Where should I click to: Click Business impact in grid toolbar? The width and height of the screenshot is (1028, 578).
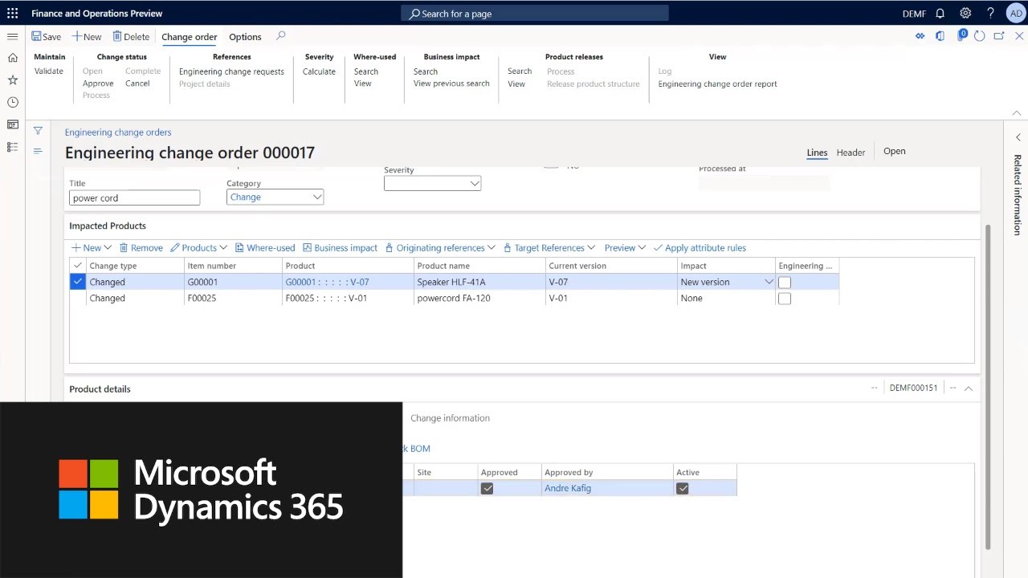tap(339, 248)
